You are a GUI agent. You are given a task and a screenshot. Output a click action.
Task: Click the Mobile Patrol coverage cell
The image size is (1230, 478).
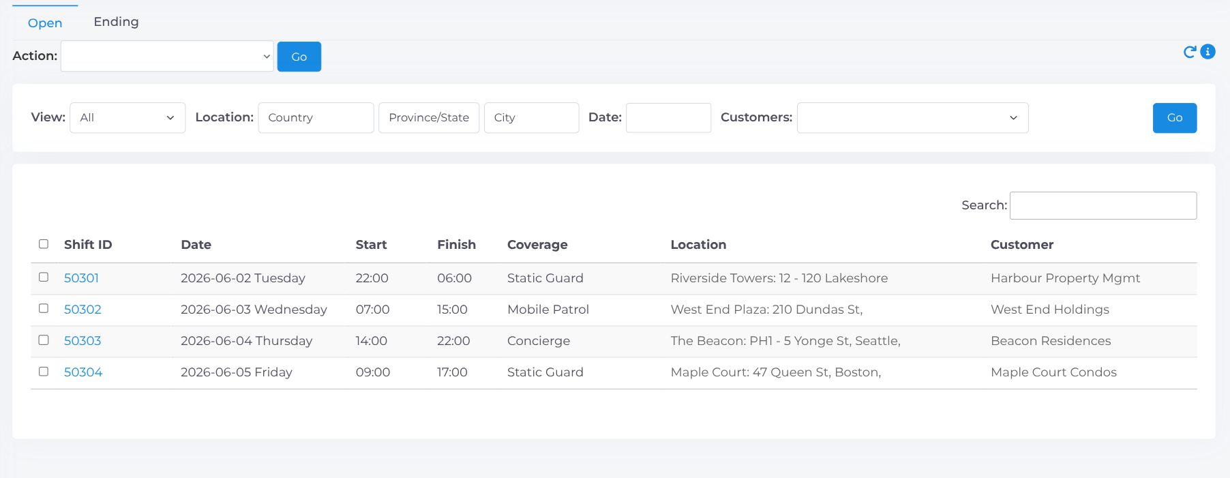tap(548, 310)
